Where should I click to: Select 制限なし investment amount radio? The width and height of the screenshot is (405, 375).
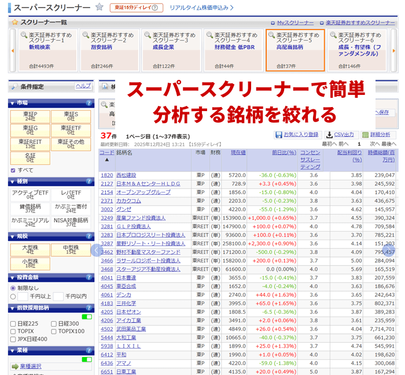coord(13,288)
